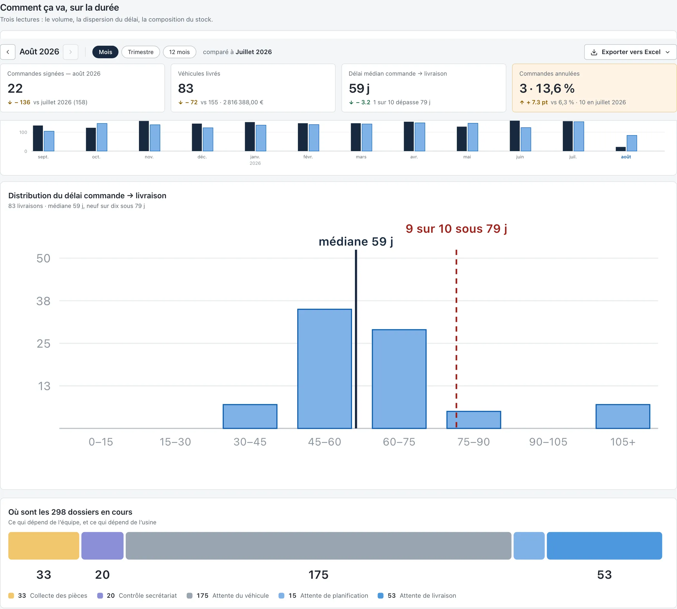Click the light blue Attente de planification segment
Image resolution: width=677 pixels, height=609 pixels.
[x=529, y=546]
